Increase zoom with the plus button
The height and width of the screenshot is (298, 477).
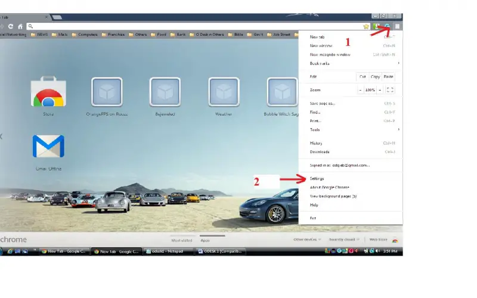click(380, 90)
